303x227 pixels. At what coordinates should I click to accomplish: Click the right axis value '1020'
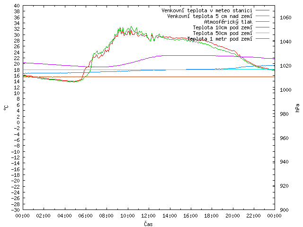[285, 66]
